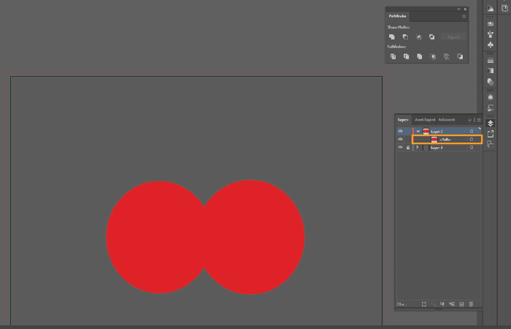Click the Merge pathfinder icon
The image size is (511, 329).
[420, 56]
